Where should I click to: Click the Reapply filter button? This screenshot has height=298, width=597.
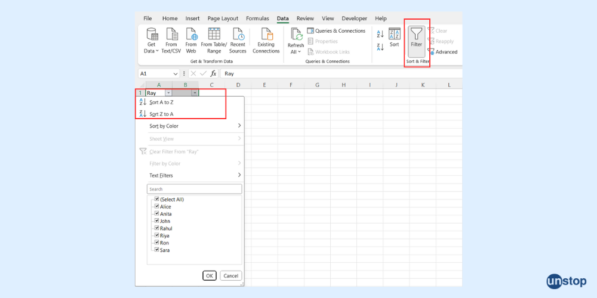pyautogui.click(x=441, y=41)
